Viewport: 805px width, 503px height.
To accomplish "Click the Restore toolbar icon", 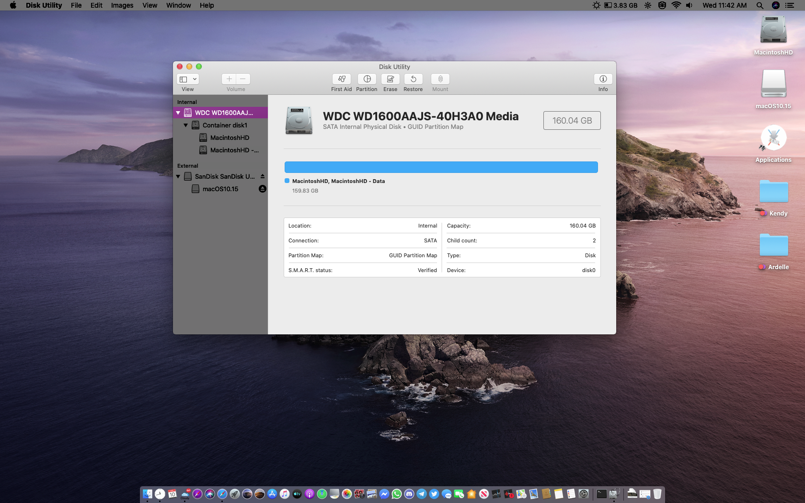I will tap(414, 79).
